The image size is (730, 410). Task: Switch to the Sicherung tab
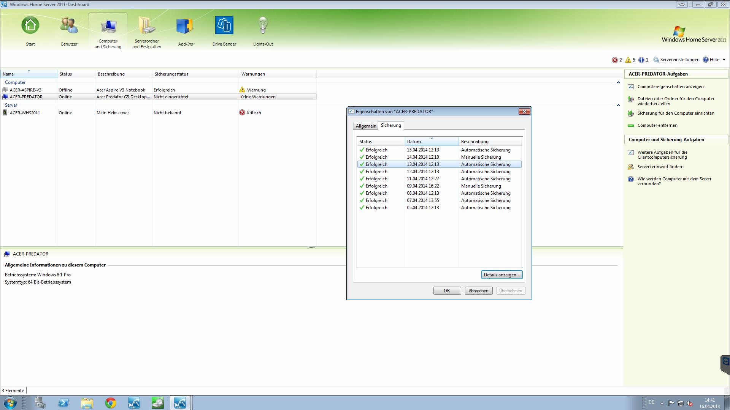[391, 125]
